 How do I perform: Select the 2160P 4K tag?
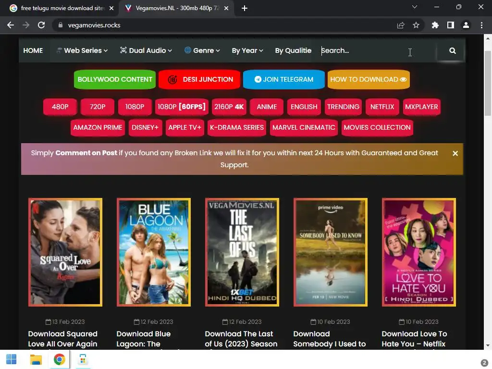tap(229, 107)
